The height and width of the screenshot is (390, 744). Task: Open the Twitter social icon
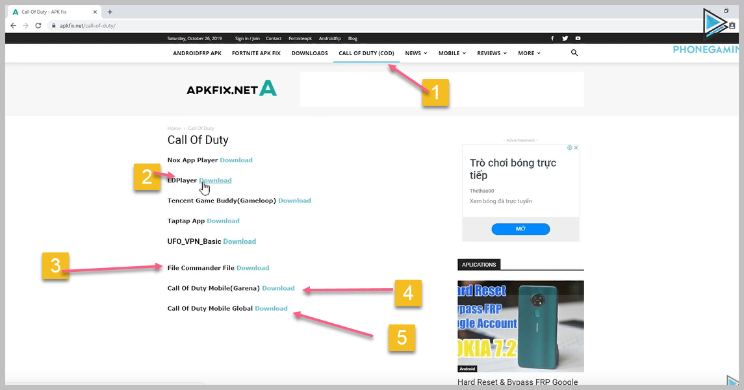point(565,38)
